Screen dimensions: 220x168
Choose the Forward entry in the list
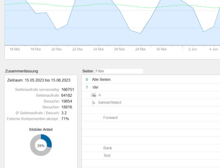110,118
